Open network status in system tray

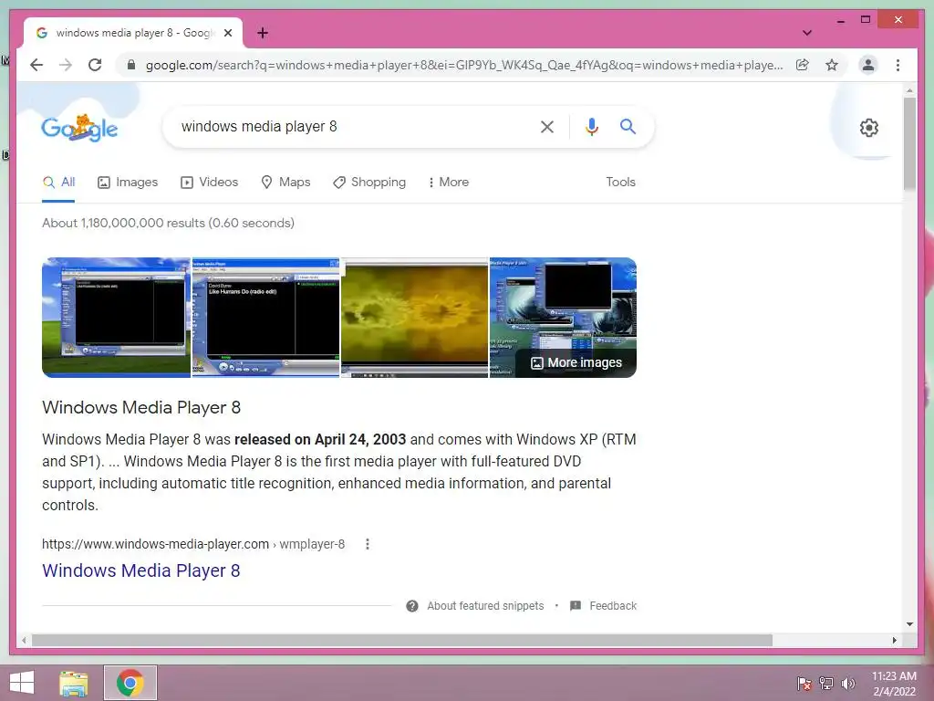point(826,683)
